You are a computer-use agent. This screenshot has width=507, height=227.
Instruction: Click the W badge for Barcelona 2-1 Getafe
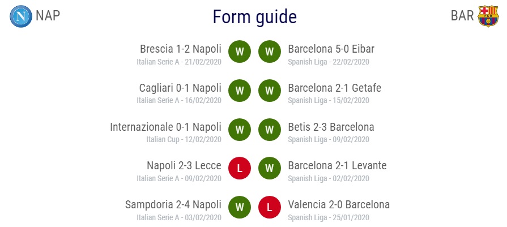click(269, 91)
